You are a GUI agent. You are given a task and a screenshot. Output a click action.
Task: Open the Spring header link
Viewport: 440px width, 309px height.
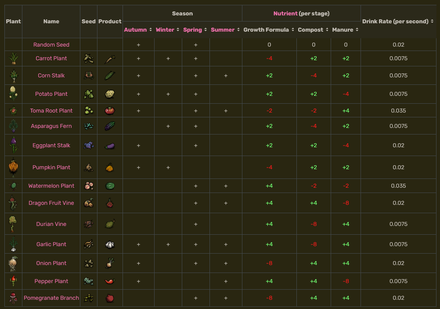coord(192,30)
